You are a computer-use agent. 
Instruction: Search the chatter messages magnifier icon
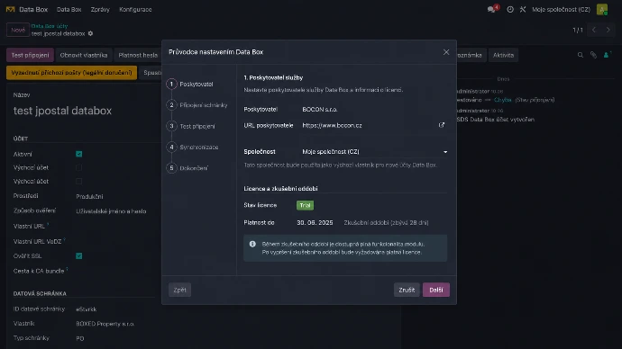(581, 55)
